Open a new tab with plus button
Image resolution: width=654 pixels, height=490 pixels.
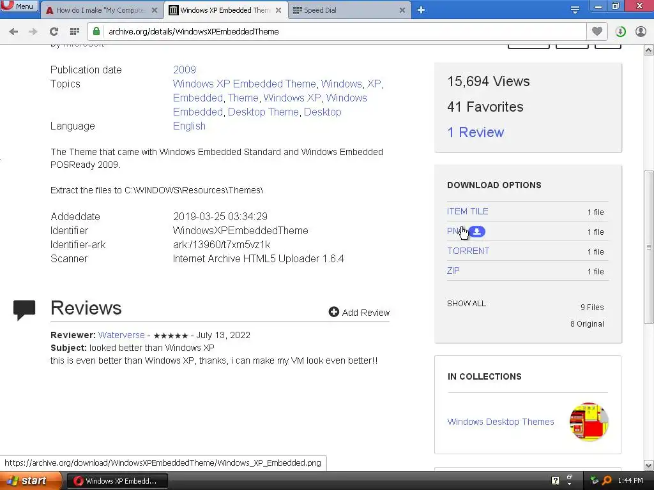pyautogui.click(x=422, y=10)
